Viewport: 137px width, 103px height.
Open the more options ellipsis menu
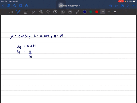(x=134, y=6)
